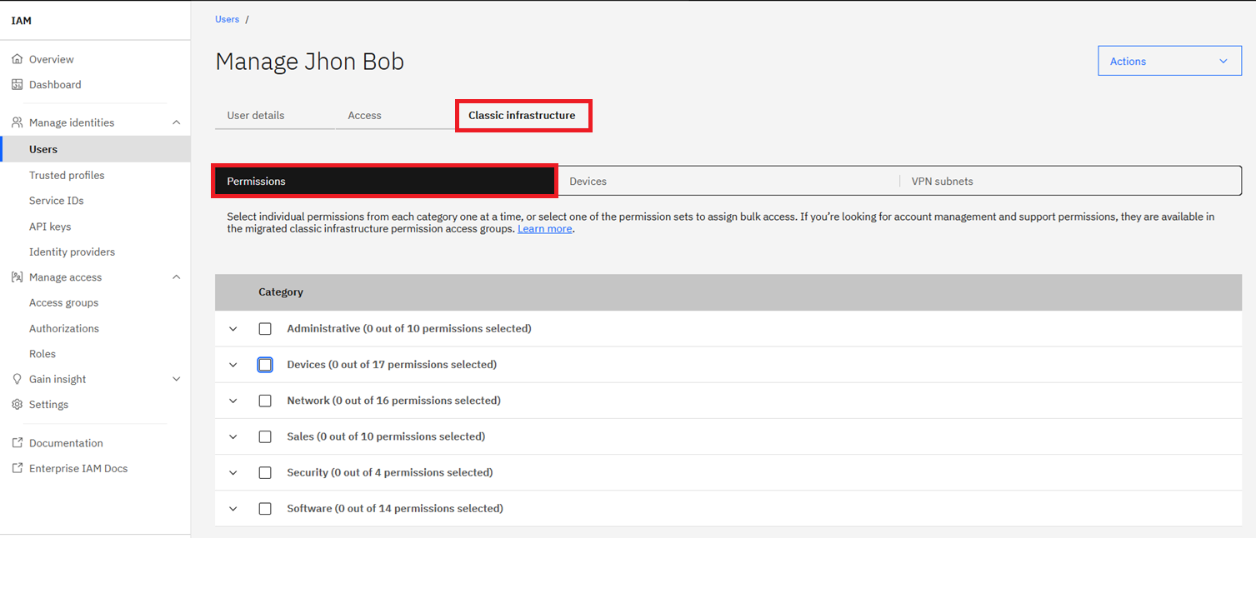Screen dimensions: 1256x593
Task: Click the Manage access section label
Action: (x=65, y=277)
